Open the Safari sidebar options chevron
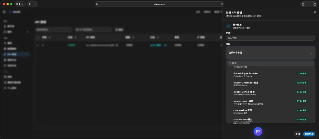This screenshot has width=319, height=139. pos(22,4)
